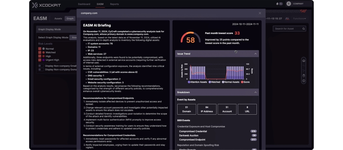Screen dimensions: 343x150
Task: Collapse the Issue Trend section
Action: [x=255, y=54]
